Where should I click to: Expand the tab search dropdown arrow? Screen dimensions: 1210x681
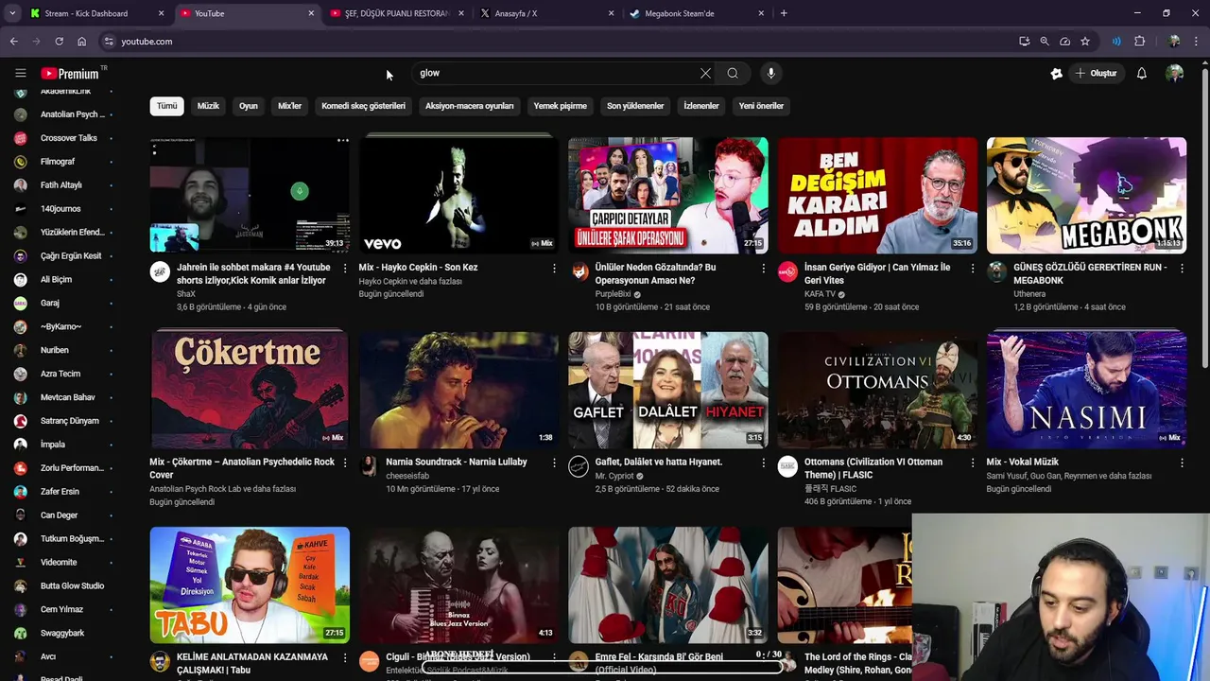point(11,13)
